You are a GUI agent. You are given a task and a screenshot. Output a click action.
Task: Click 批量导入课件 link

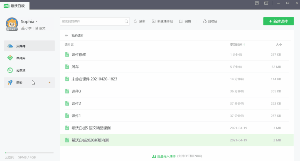tap(164, 156)
